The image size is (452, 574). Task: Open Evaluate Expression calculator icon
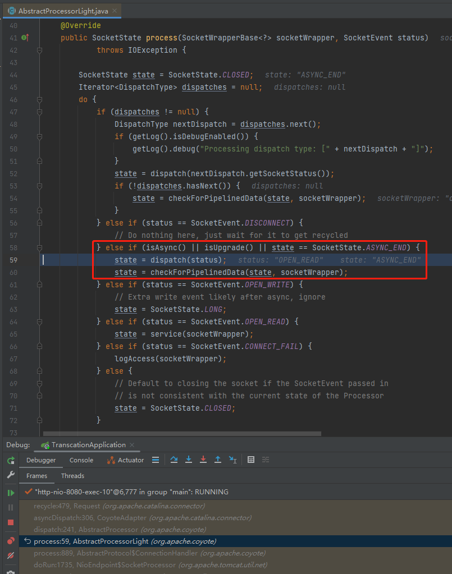[251, 460]
